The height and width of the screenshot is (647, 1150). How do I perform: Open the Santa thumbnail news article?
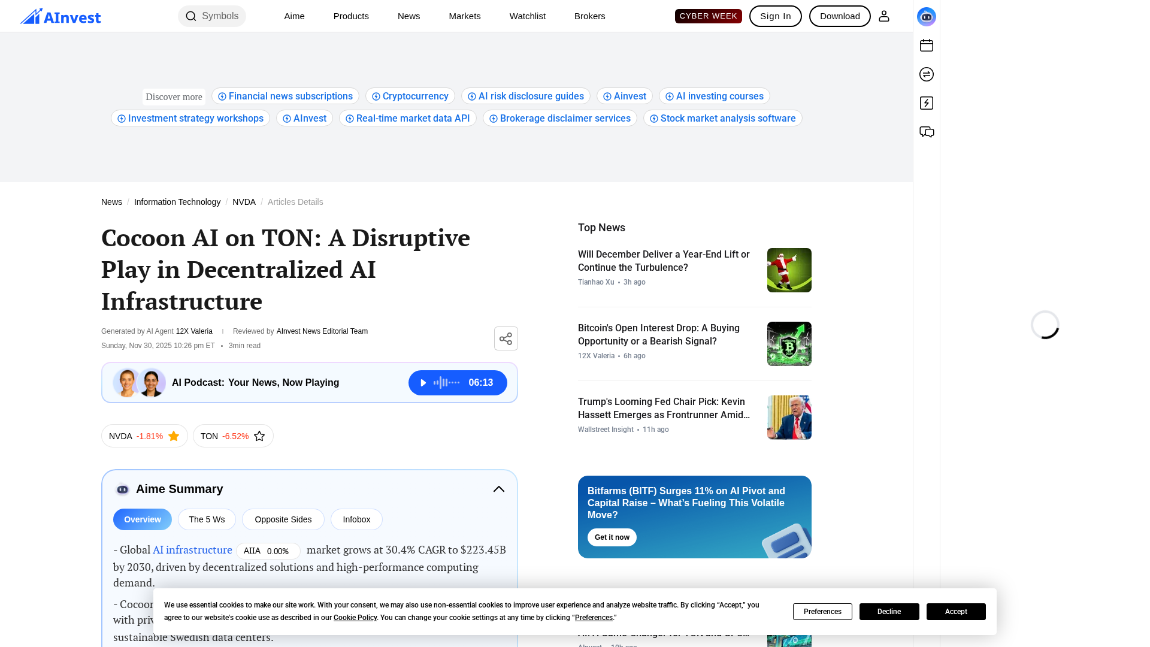point(789,270)
